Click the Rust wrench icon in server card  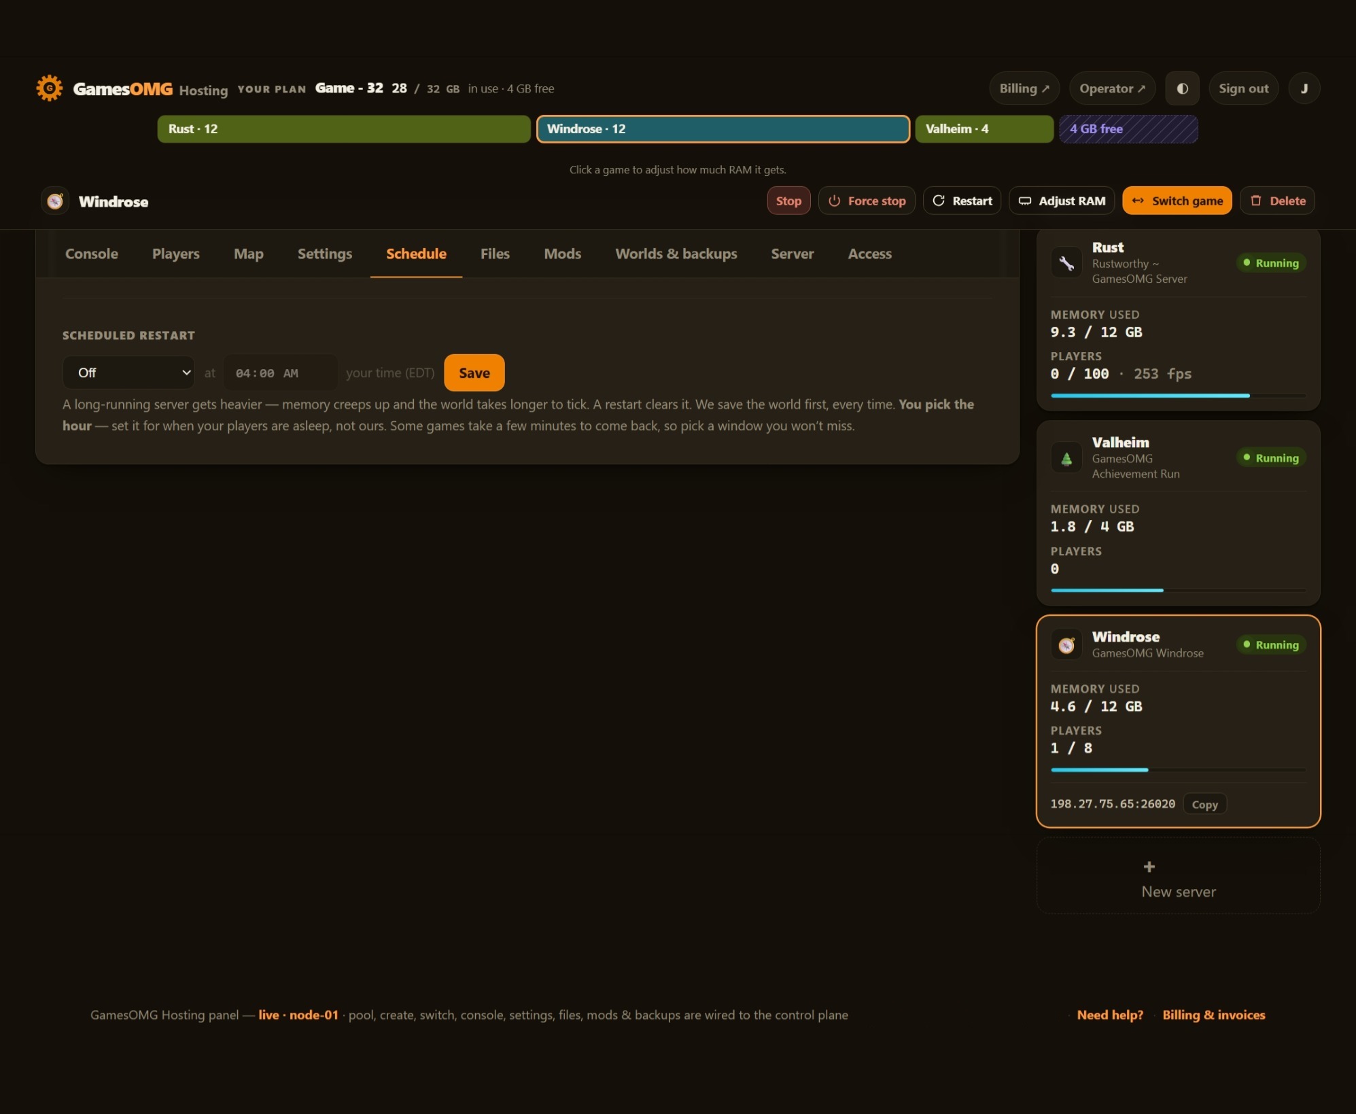pyautogui.click(x=1066, y=263)
